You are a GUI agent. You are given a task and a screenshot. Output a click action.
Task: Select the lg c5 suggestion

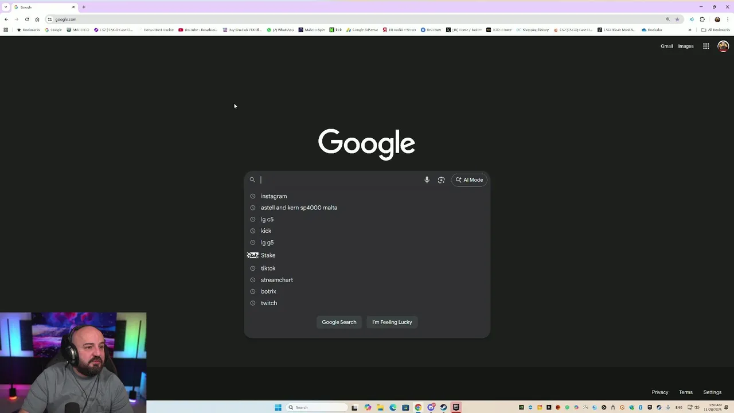367,219
